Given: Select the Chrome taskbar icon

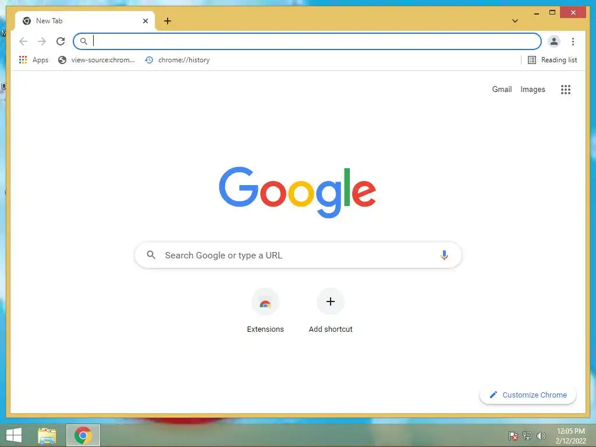Looking at the screenshot, I should pyautogui.click(x=83, y=435).
